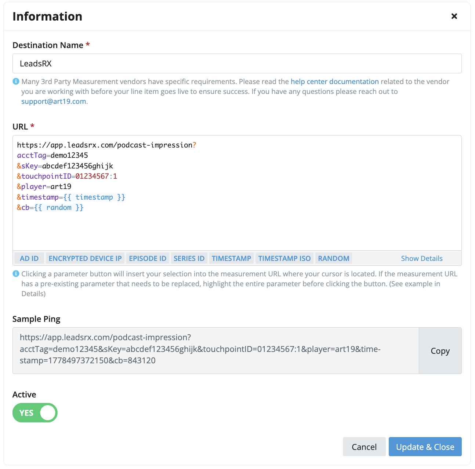Insert the RANDOM parameter
Viewport: 475px width, 469px height.
[x=334, y=258]
